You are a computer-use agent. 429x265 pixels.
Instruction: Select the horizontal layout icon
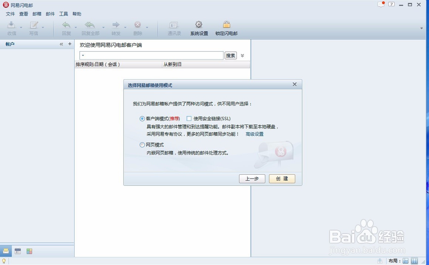406,261
